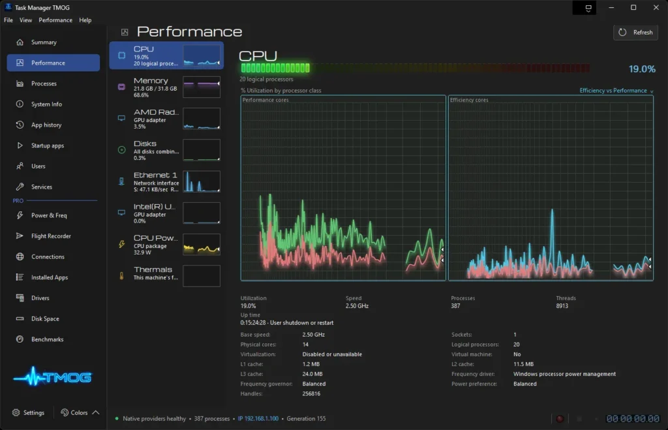Viewport: 668px width, 430px height.
Task: Click the Efficiency cores graph
Action: (x=551, y=188)
